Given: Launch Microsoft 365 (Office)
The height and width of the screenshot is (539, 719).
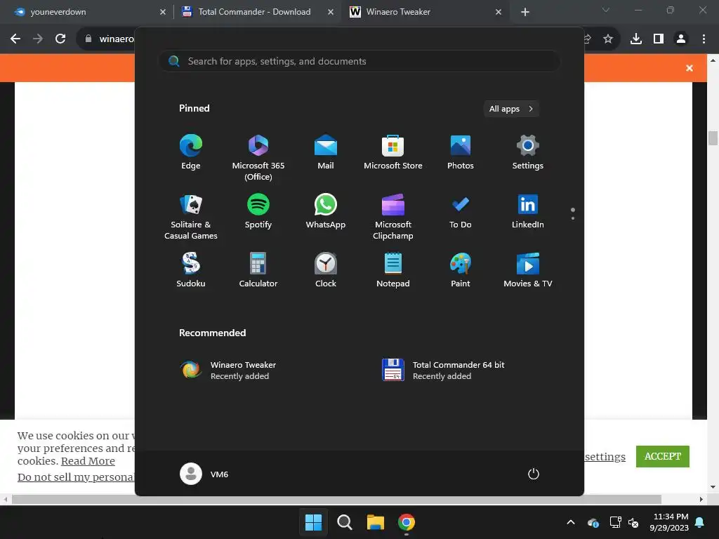Looking at the screenshot, I should (x=258, y=158).
